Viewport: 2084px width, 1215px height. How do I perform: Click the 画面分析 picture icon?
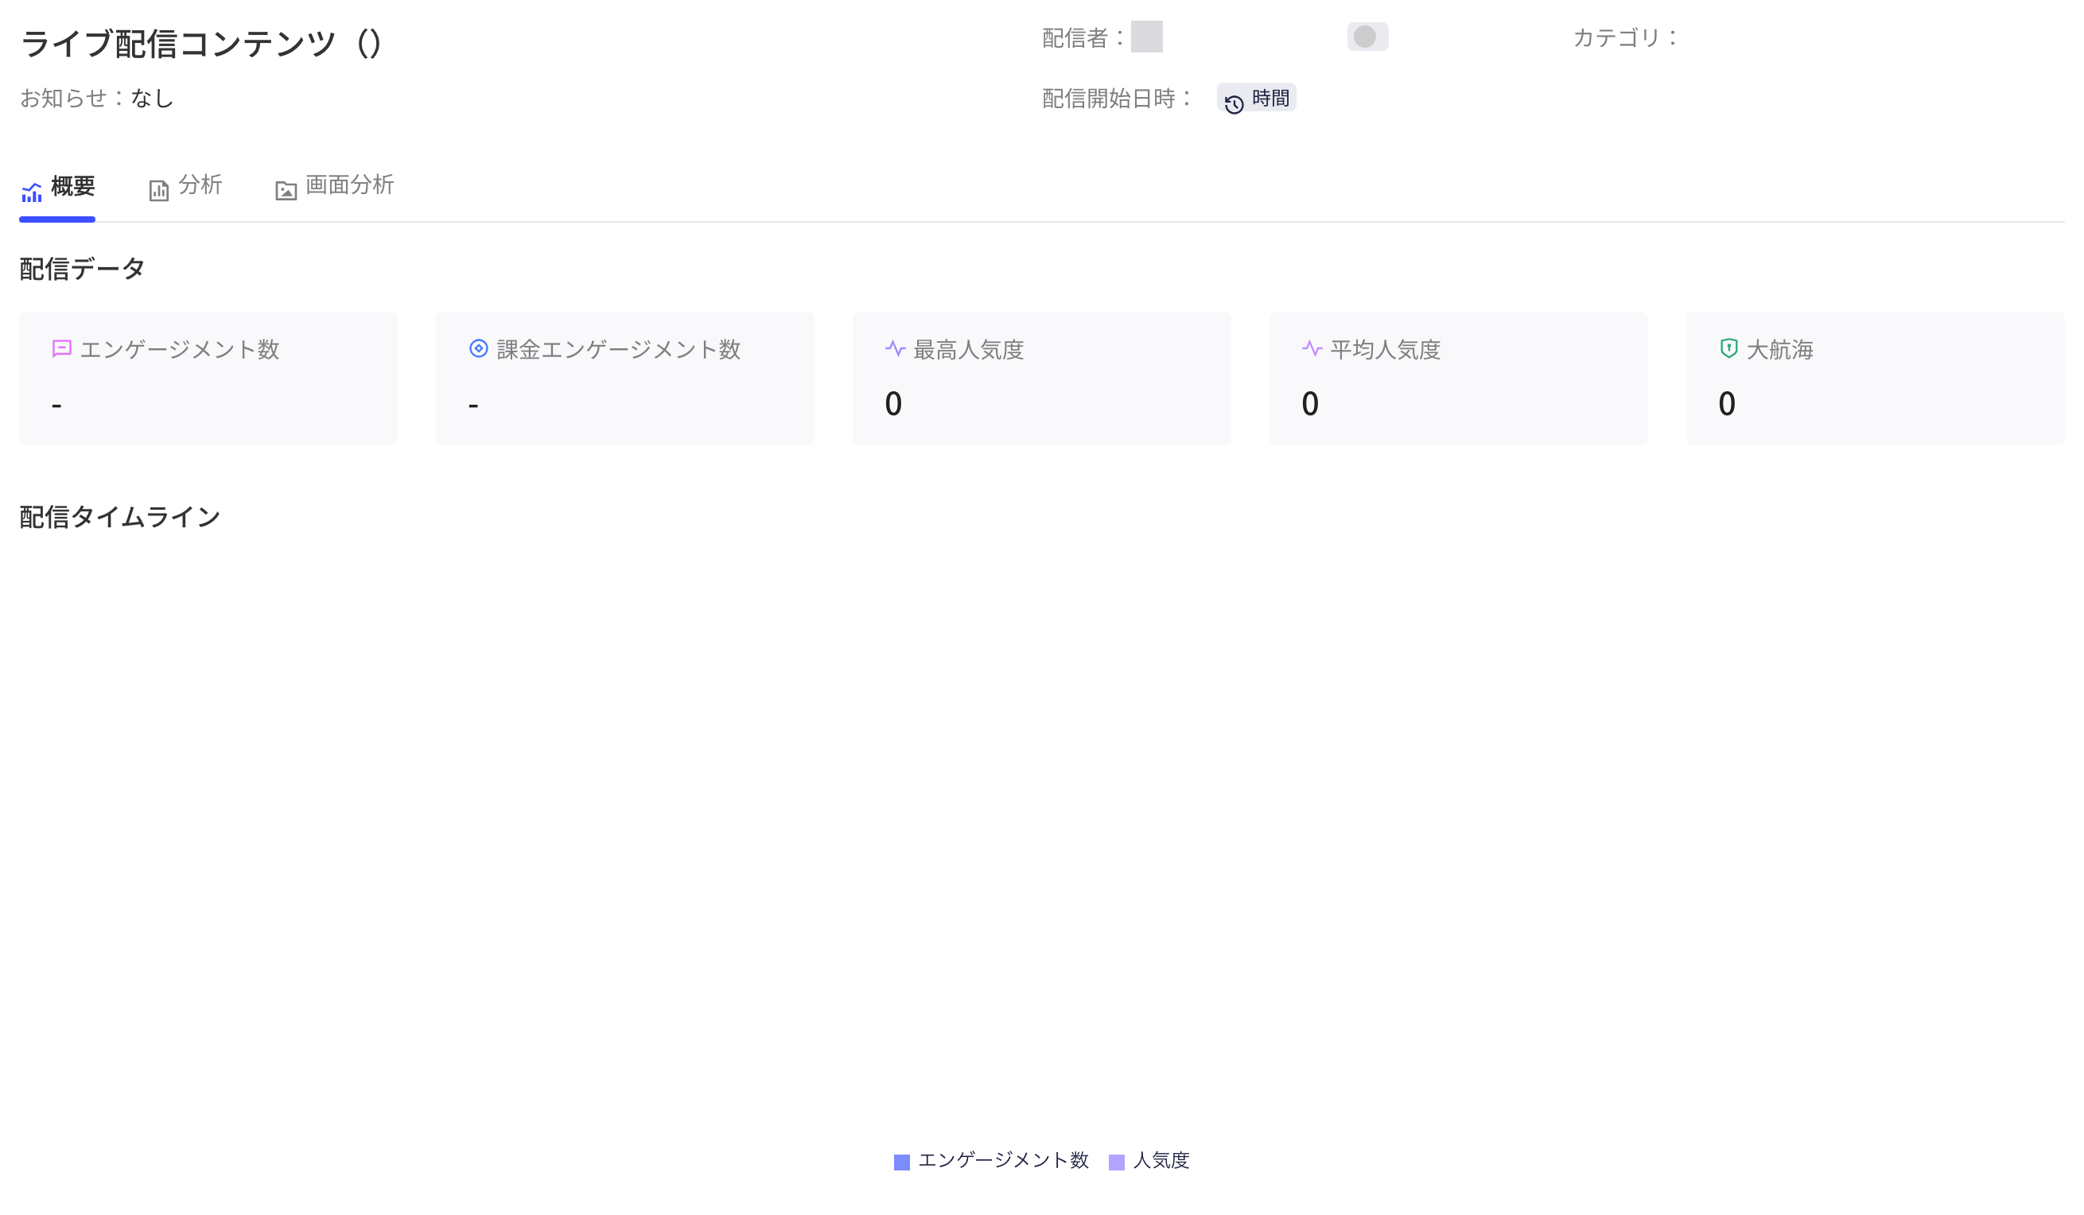(x=286, y=191)
